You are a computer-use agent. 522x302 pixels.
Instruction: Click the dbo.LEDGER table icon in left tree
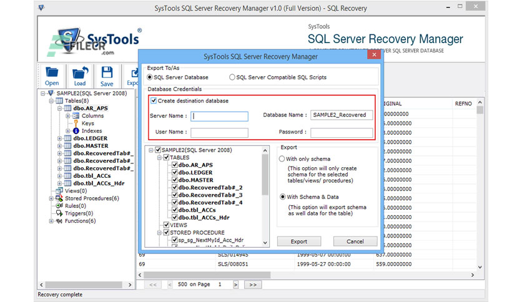click(67, 139)
